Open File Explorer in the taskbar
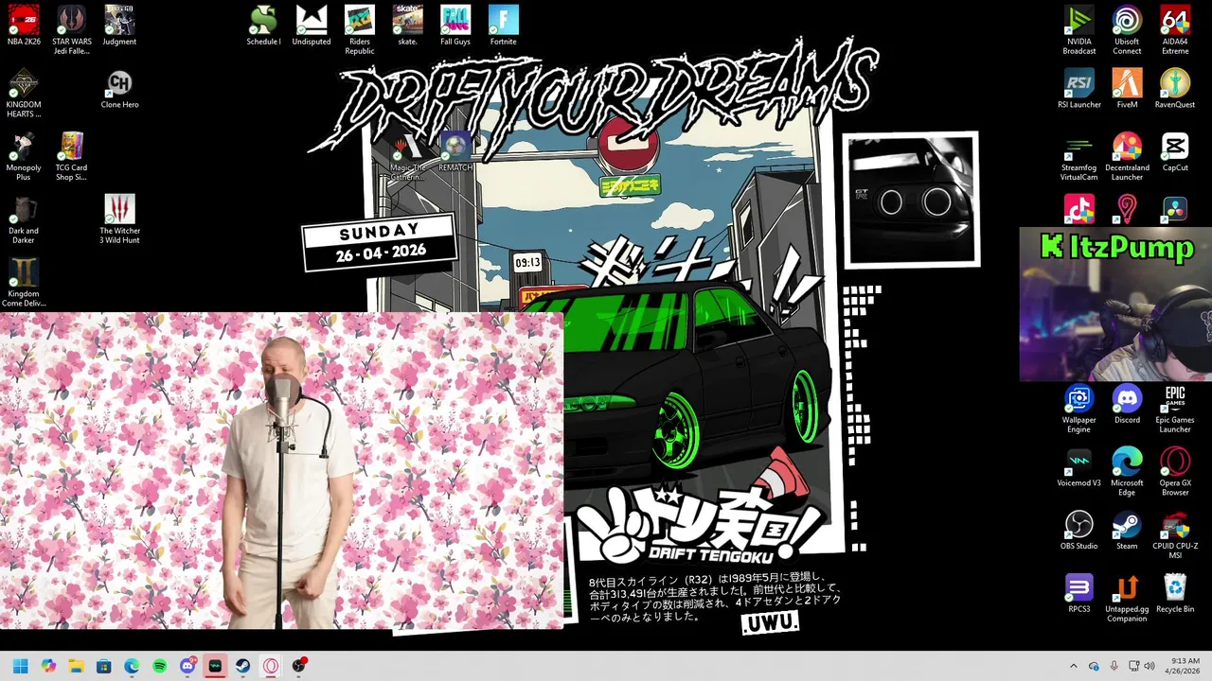The height and width of the screenshot is (681, 1212). tap(76, 666)
